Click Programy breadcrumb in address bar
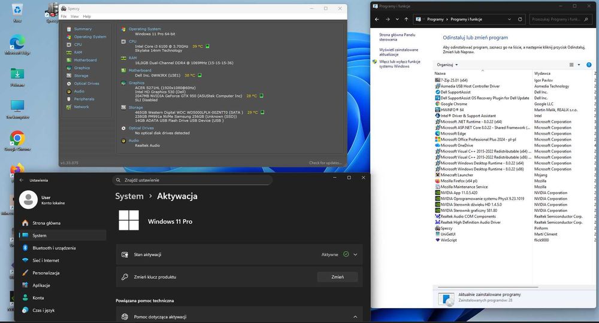Image resolution: width=599 pixels, height=323 pixels. 435,20
